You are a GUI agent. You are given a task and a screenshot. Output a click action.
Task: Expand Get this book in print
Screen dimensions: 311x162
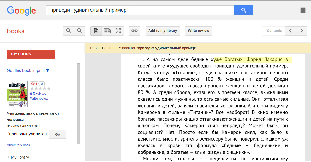28,71
